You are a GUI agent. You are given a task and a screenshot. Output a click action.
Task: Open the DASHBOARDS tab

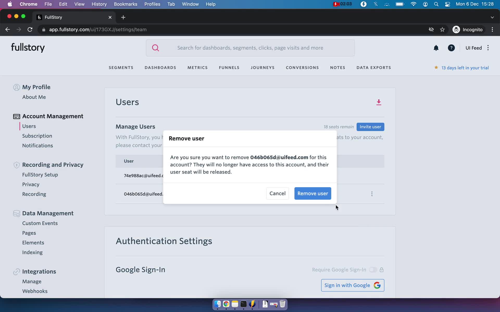pos(160,68)
